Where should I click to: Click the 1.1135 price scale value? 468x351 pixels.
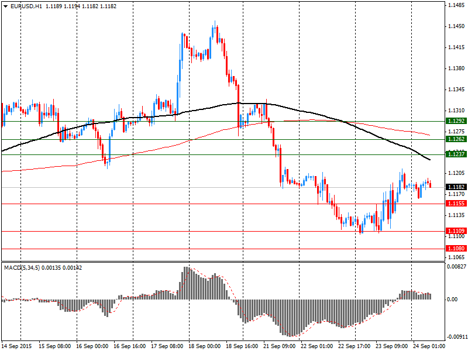pos(456,215)
